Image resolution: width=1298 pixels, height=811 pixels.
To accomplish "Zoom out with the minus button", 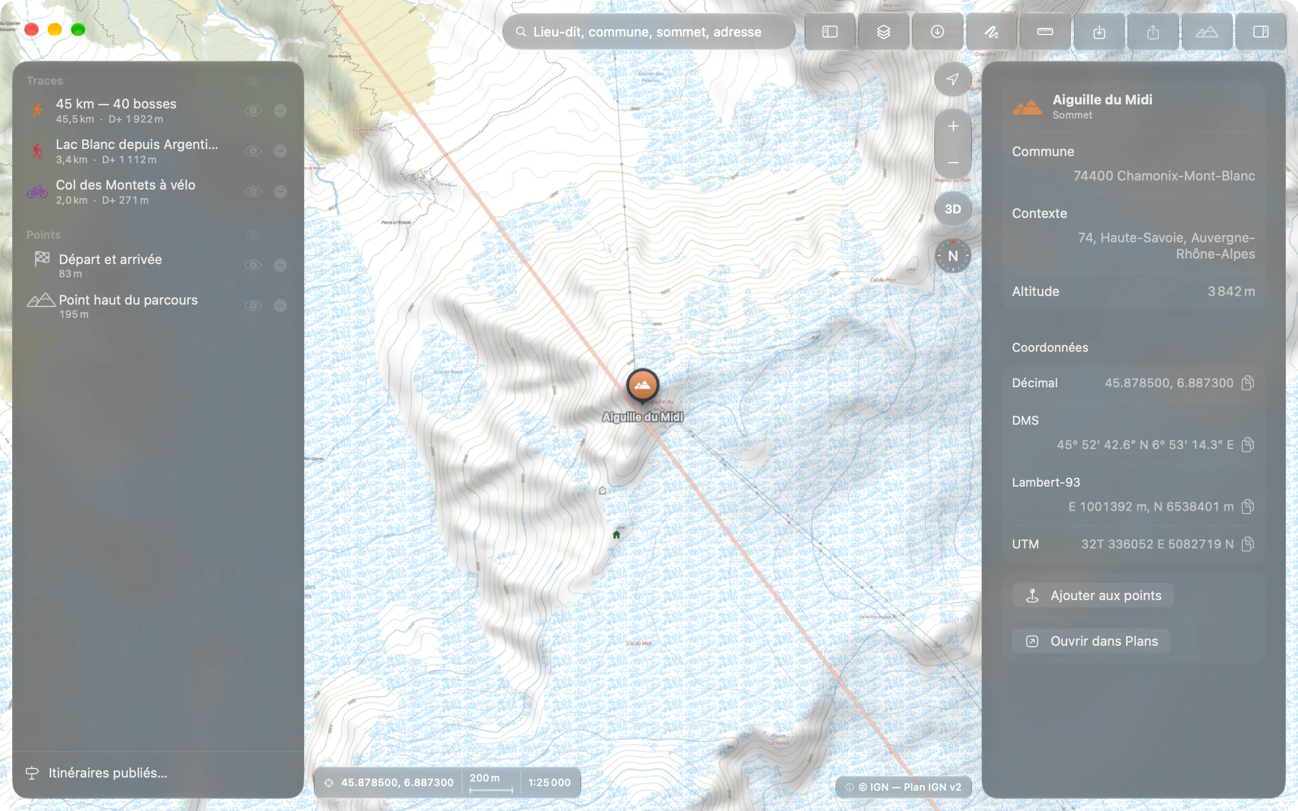I will click(x=953, y=162).
